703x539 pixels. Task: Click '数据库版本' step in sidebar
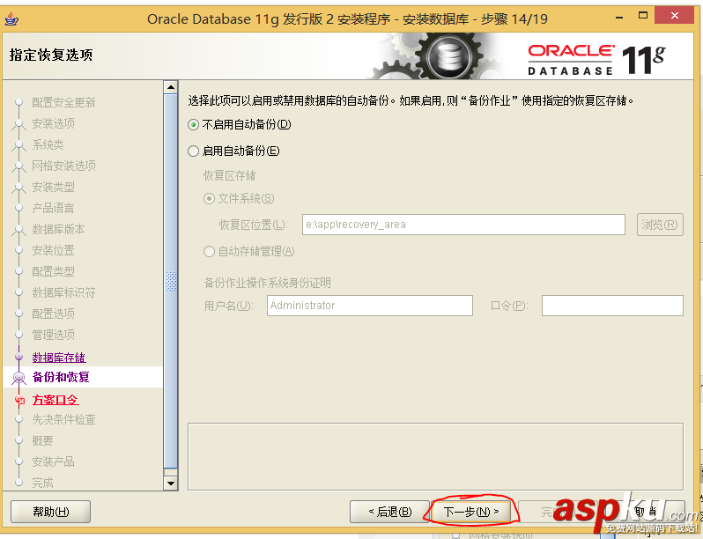(x=58, y=229)
